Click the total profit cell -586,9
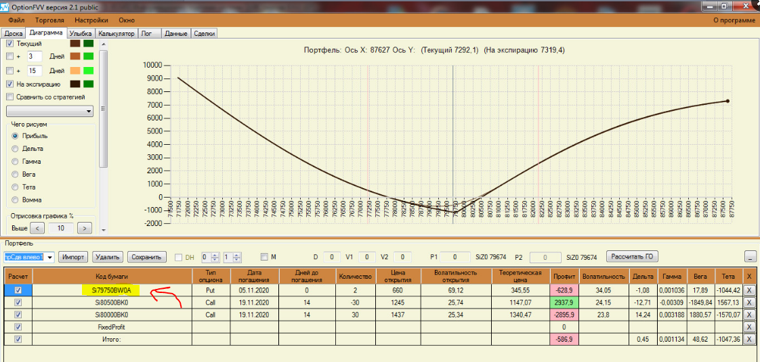Screen dimensions: 760x362 566,340
